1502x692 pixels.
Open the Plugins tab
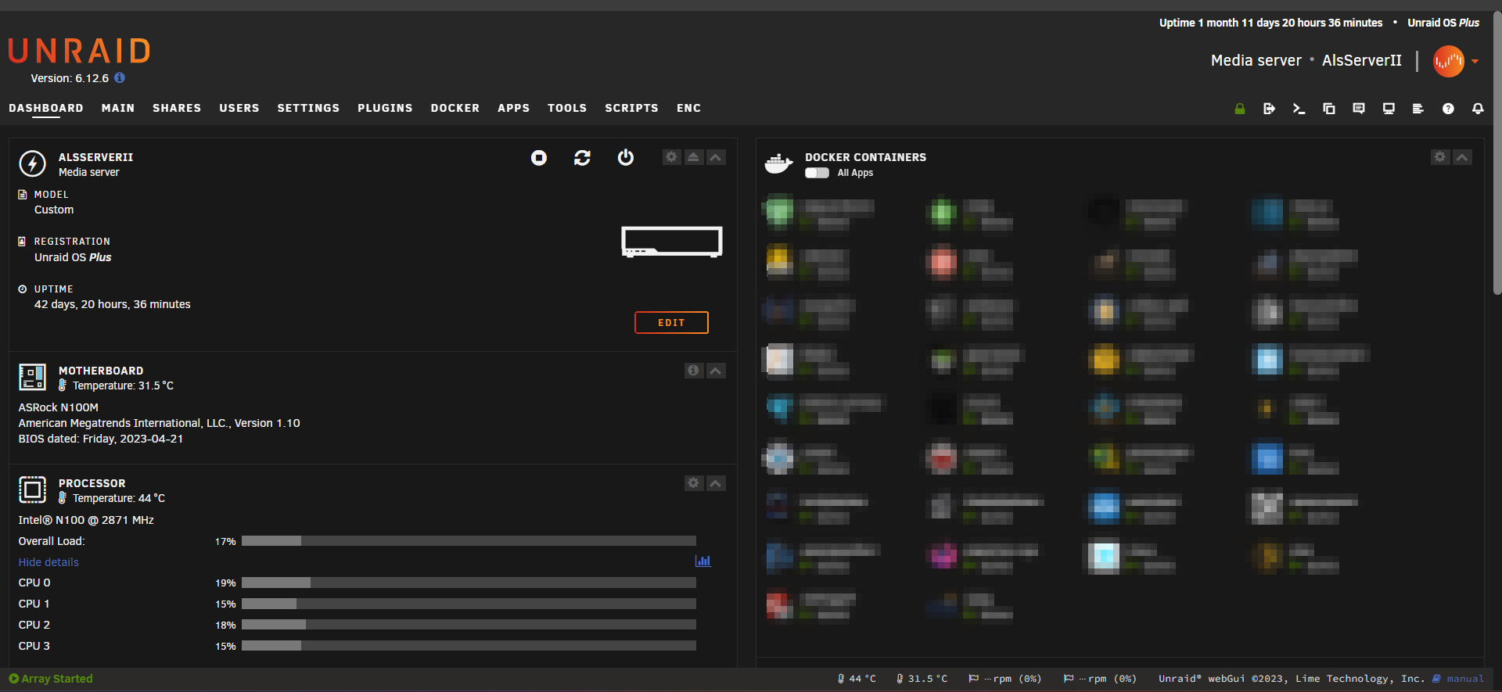(385, 108)
